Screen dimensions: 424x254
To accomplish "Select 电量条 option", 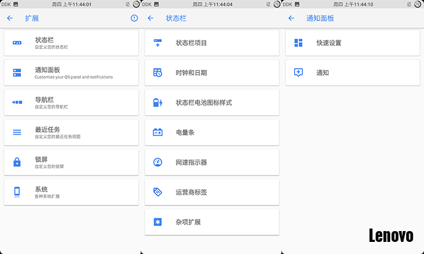I will (212, 132).
